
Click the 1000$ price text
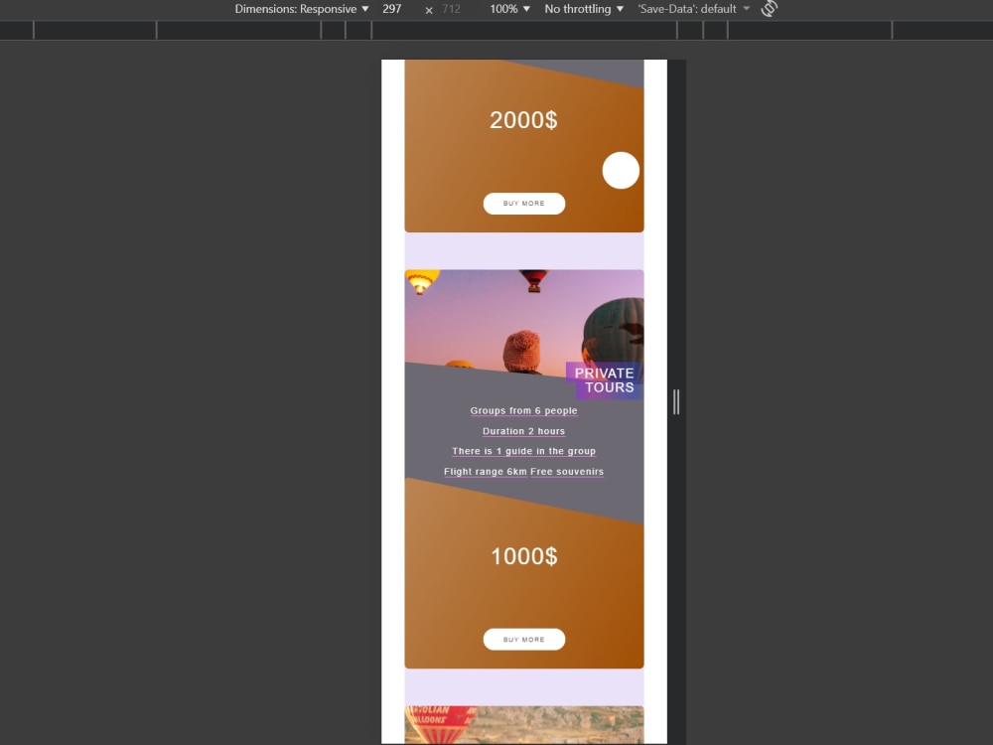523,556
